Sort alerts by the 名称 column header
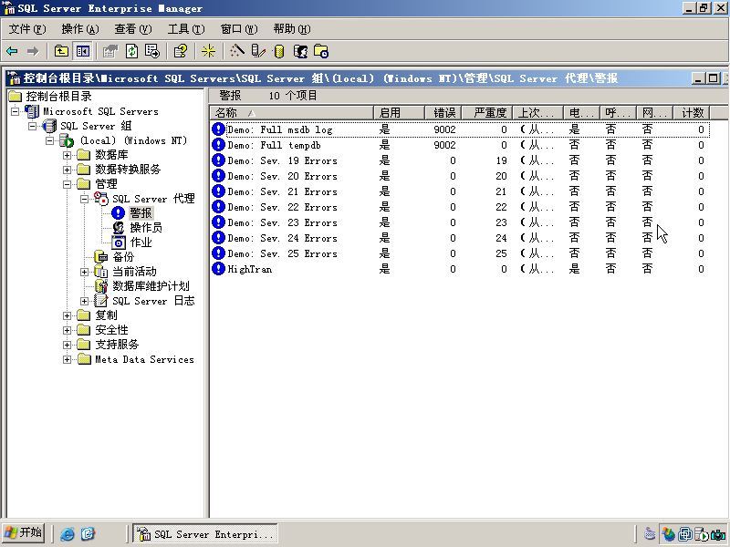 click(x=292, y=112)
